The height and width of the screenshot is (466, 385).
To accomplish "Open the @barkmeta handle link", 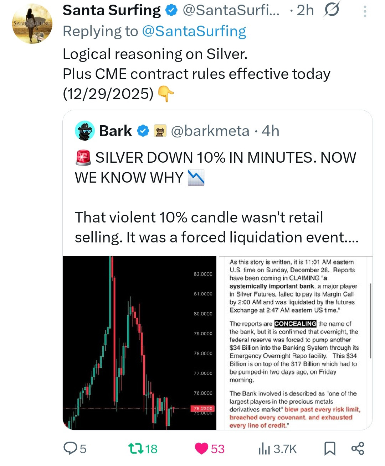I will point(210,131).
